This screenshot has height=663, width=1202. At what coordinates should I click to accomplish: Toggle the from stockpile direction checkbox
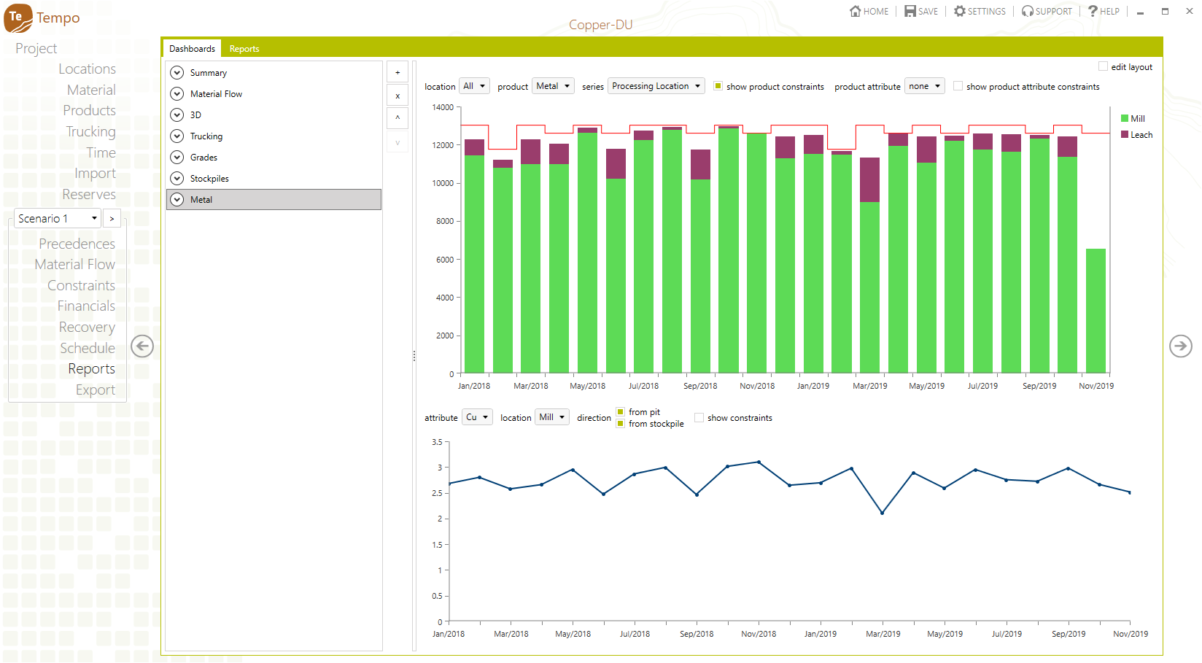point(620,424)
